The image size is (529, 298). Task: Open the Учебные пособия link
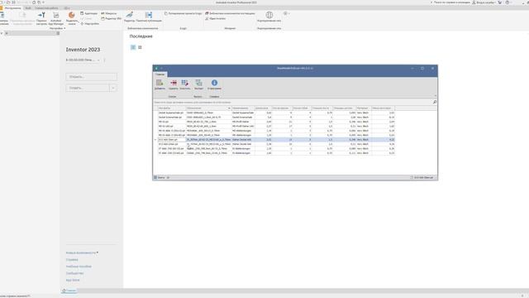coord(79,267)
